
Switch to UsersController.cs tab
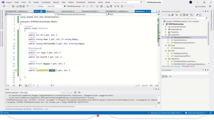click(68, 11)
